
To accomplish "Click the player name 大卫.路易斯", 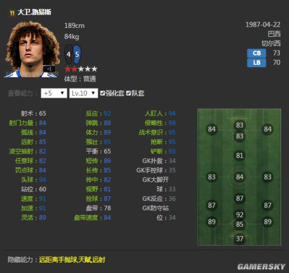I will 34,12.
